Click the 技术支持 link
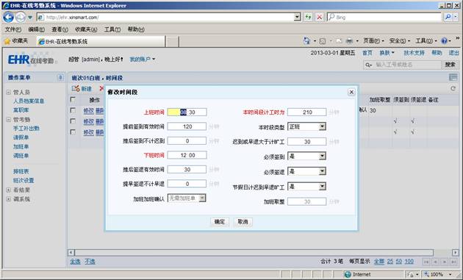 point(414,53)
